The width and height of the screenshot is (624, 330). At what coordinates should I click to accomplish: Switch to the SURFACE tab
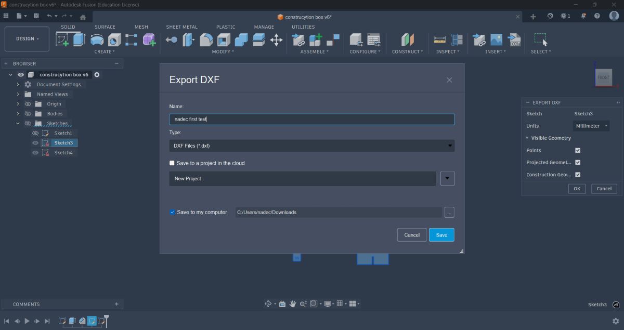click(105, 27)
